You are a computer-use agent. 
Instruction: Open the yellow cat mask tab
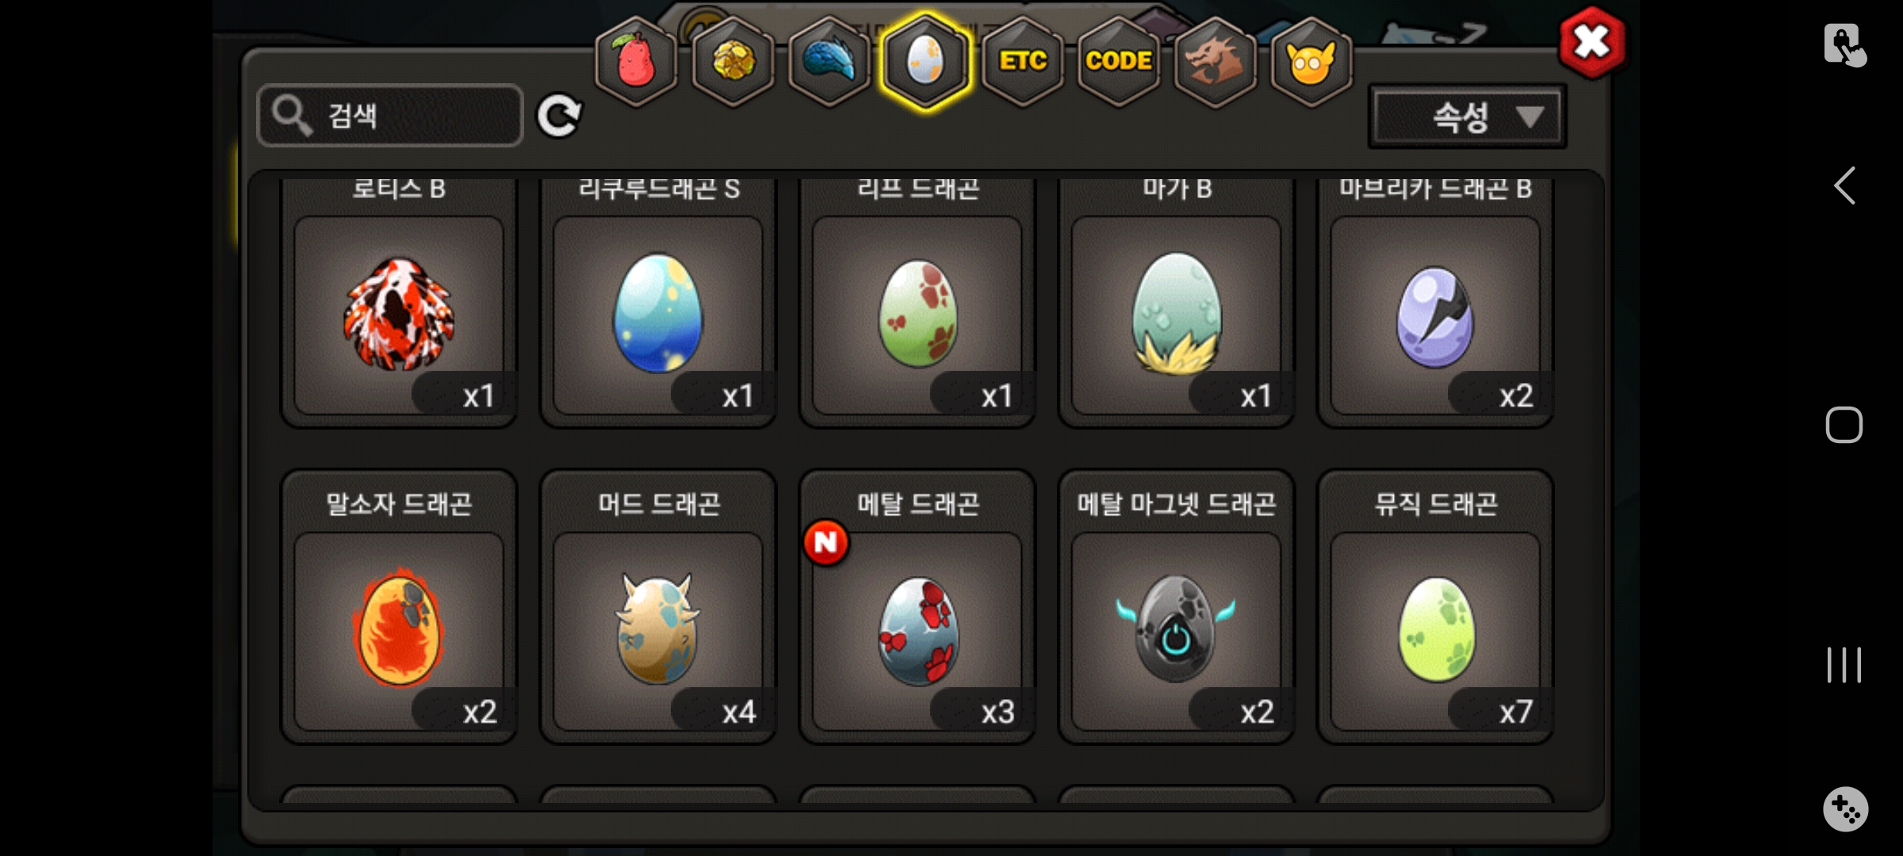point(1311,62)
